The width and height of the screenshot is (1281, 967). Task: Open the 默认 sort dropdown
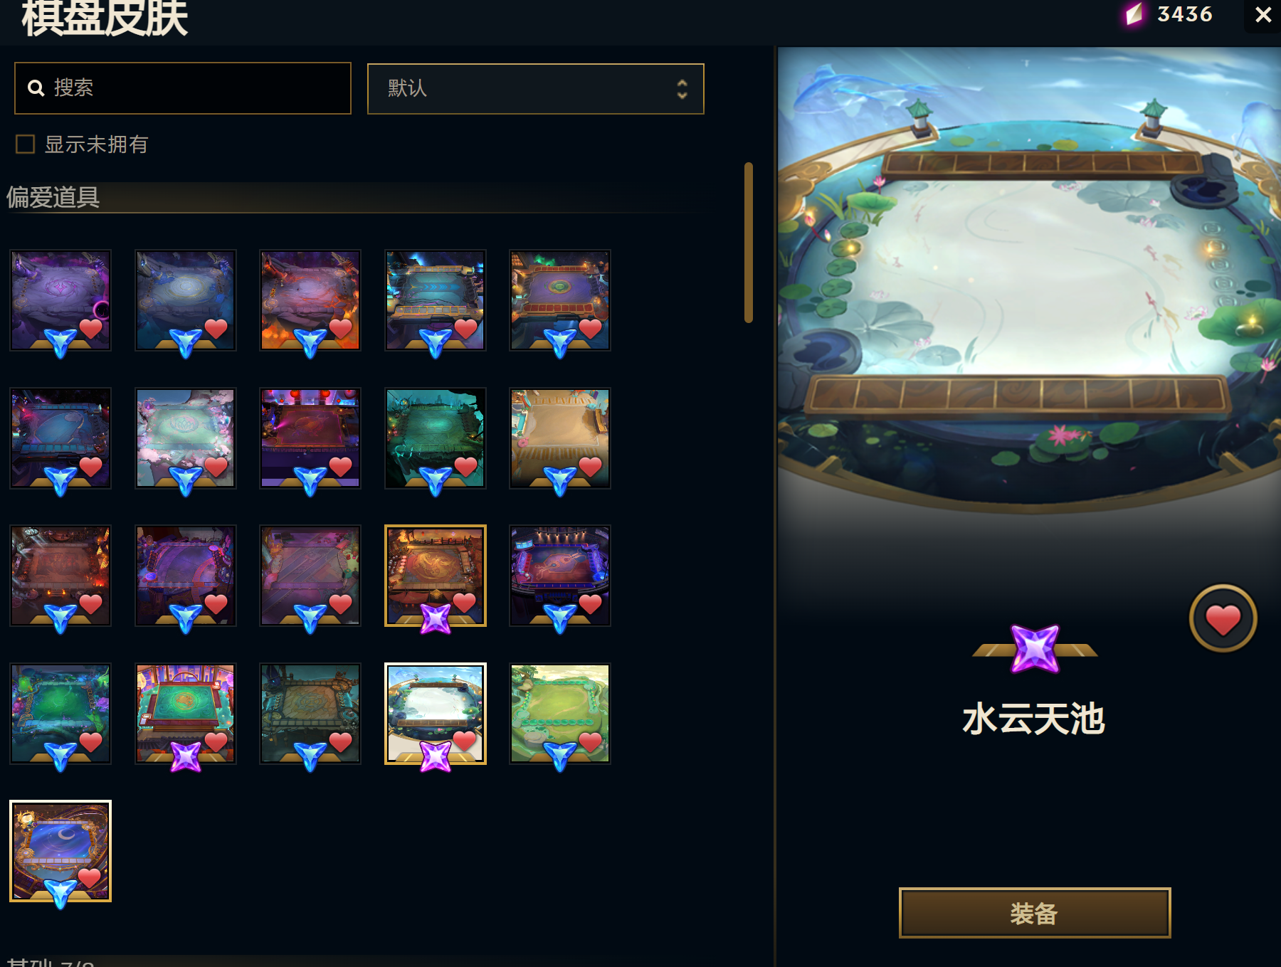535,89
